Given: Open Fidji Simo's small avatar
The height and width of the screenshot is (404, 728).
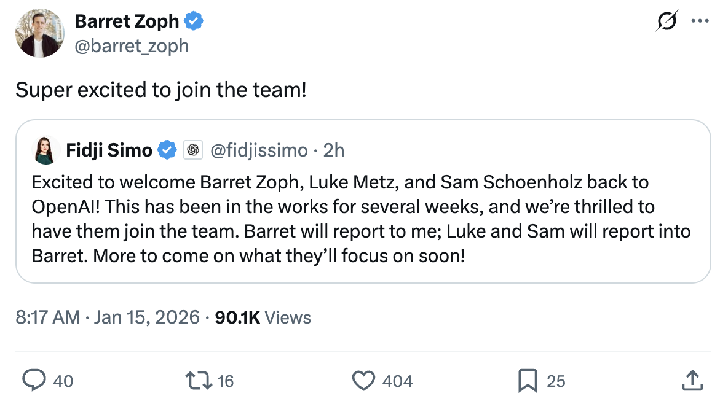Looking at the screenshot, I should pos(45,150).
